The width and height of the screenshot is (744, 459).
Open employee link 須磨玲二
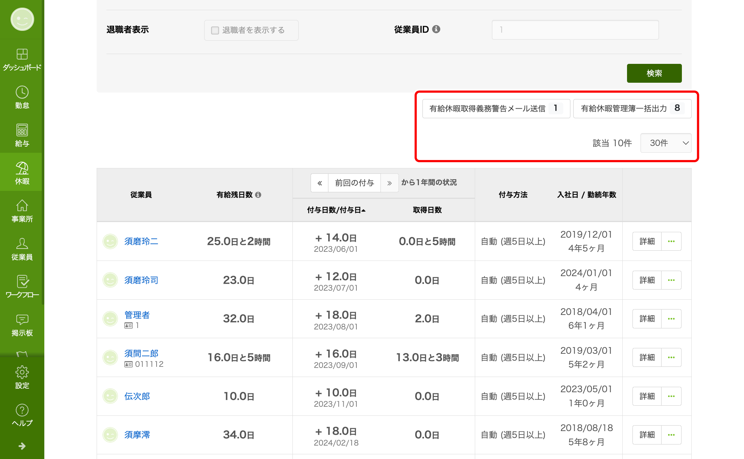[141, 241]
